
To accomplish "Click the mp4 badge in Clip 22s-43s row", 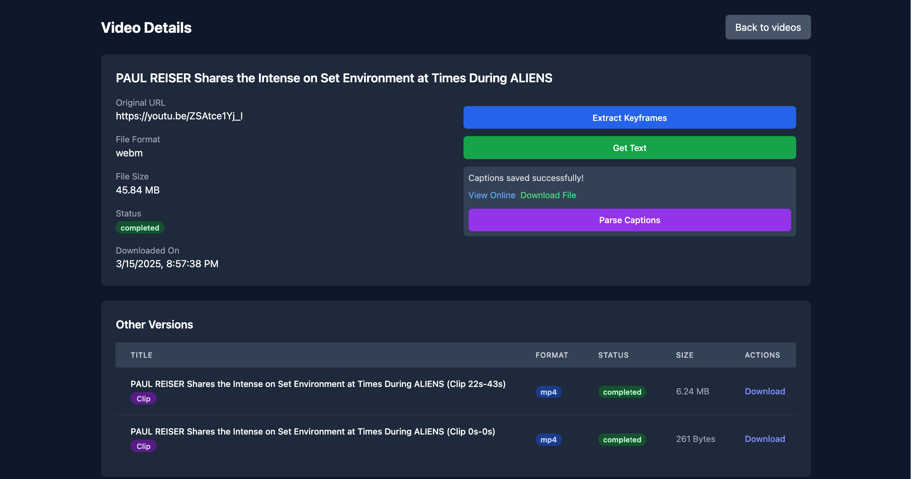I will point(548,392).
